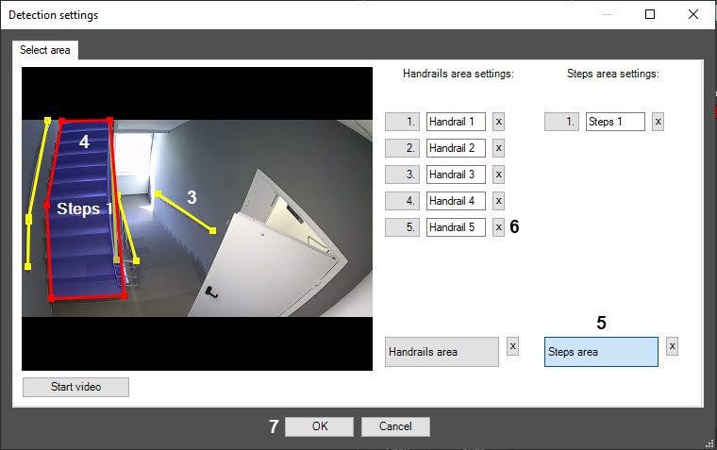This screenshot has width=717, height=450.
Task: Select handrail number 4 button
Action: (x=403, y=201)
